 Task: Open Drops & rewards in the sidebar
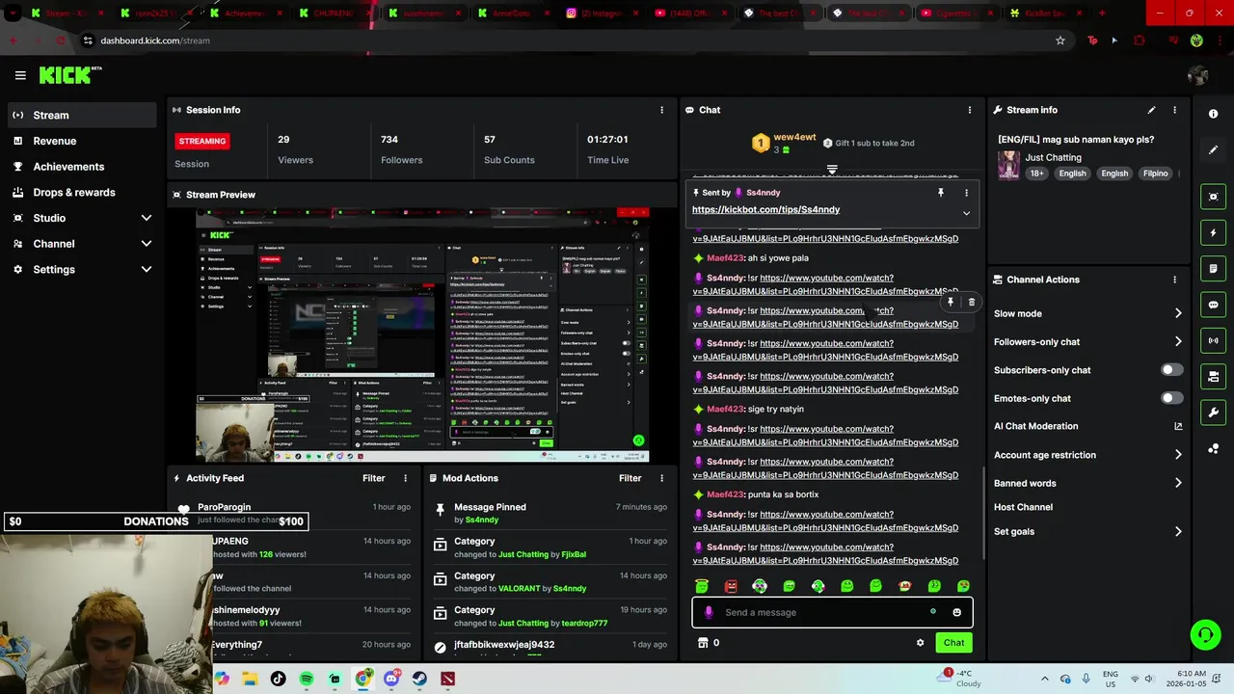tap(82, 192)
